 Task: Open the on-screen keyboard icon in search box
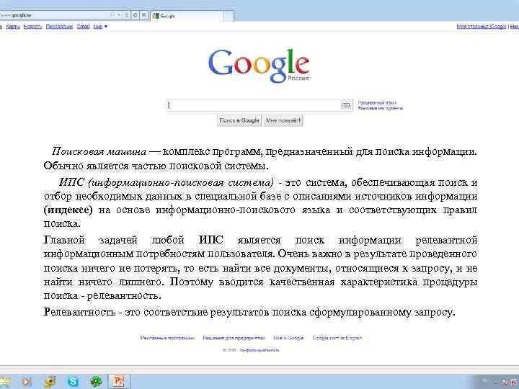pos(345,105)
